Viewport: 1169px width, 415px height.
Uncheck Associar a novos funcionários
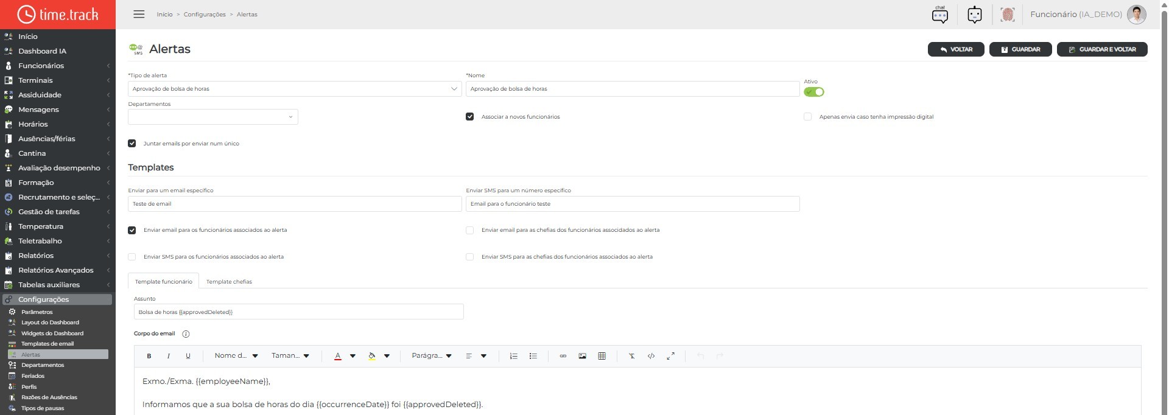coord(470,117)
